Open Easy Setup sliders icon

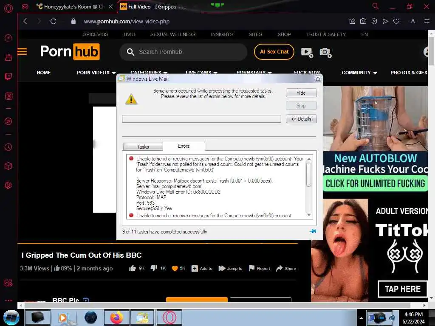coord(427,21)
